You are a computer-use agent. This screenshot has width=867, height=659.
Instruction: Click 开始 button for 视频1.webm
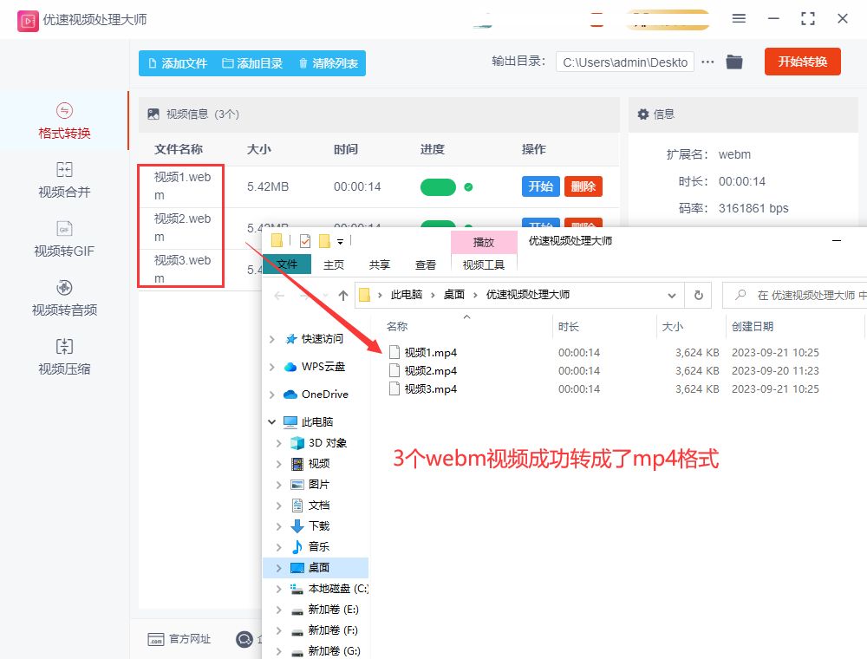[x=540, y=186]
